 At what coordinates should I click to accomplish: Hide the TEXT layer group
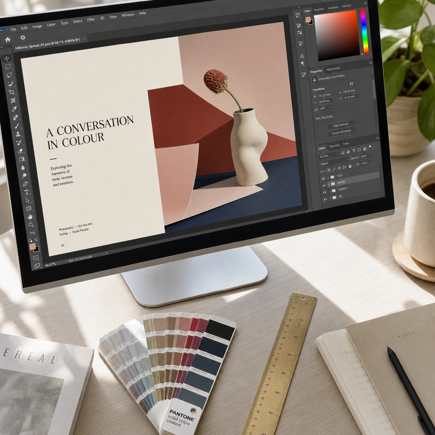pyautogui.click(x=323, y=179)
